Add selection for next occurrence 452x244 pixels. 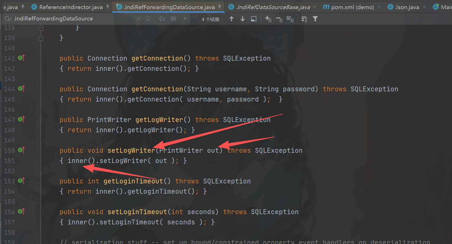coord(268,19)
